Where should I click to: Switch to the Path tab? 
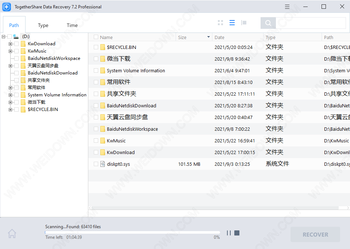click(x=14, y=25)
